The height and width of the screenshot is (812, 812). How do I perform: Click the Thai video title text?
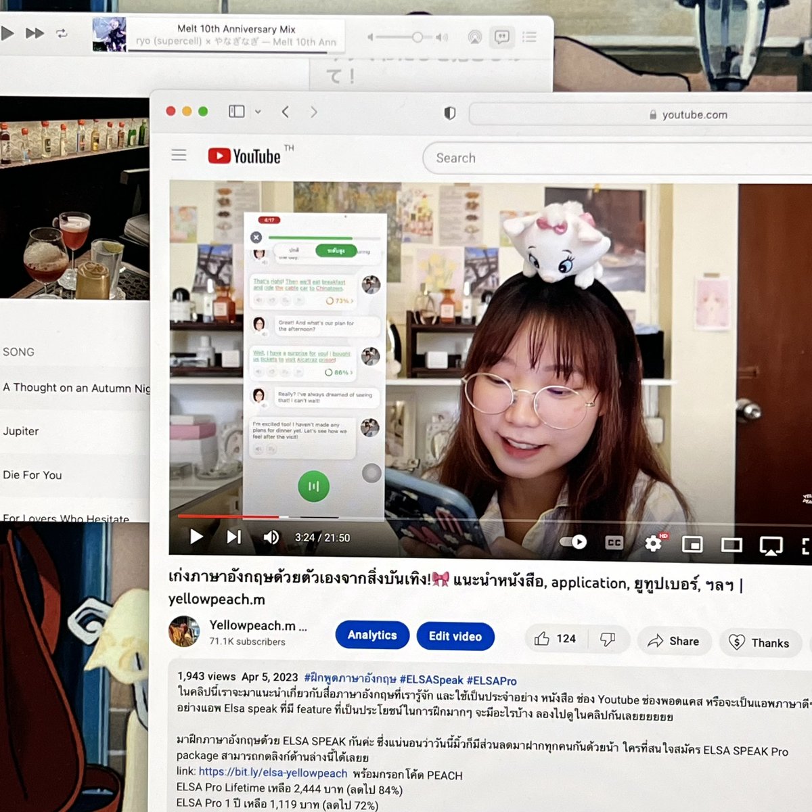[x=455, y=588]
